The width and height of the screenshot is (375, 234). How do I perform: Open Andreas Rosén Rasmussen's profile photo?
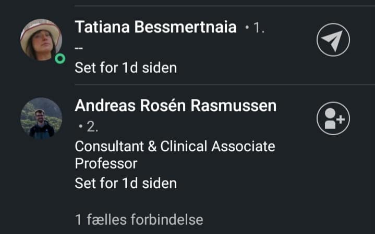tap(41, 118)
